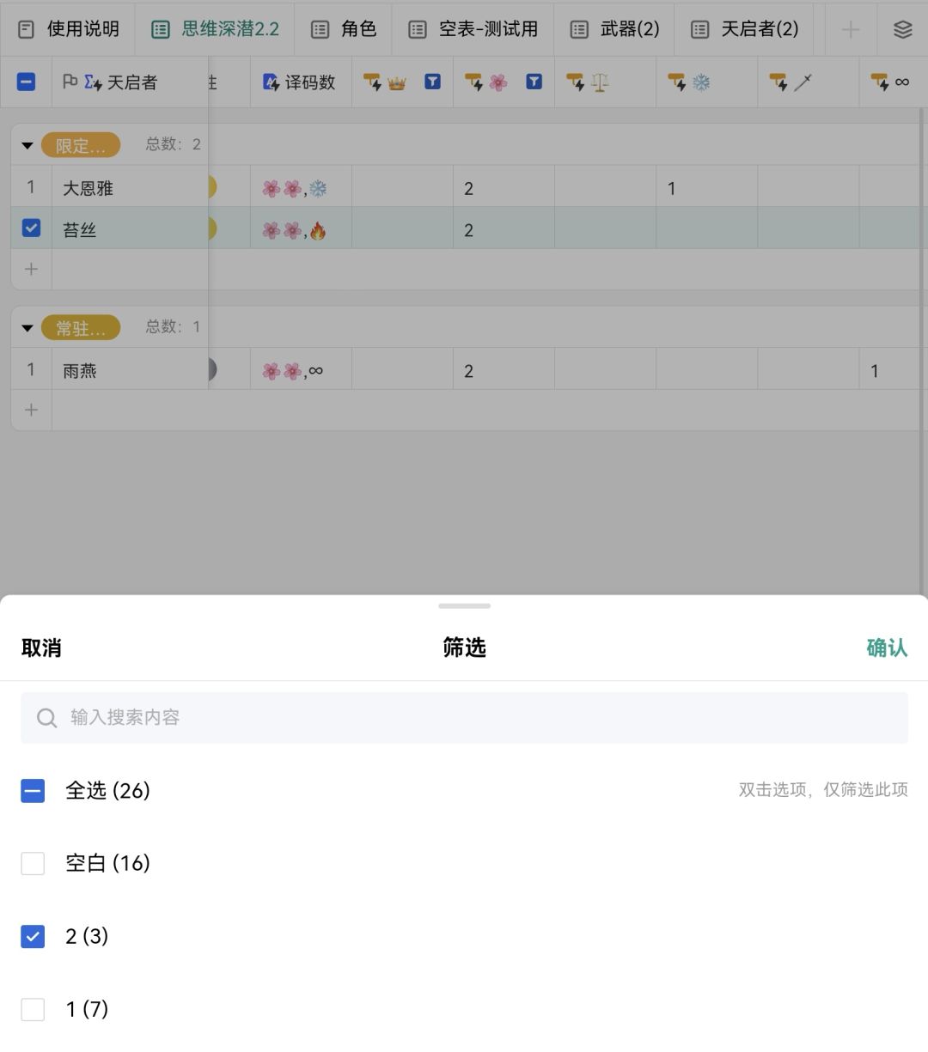Check the 1 (7) filter option
Viewport: 928px width, 1052px height.
(33, 1009)
